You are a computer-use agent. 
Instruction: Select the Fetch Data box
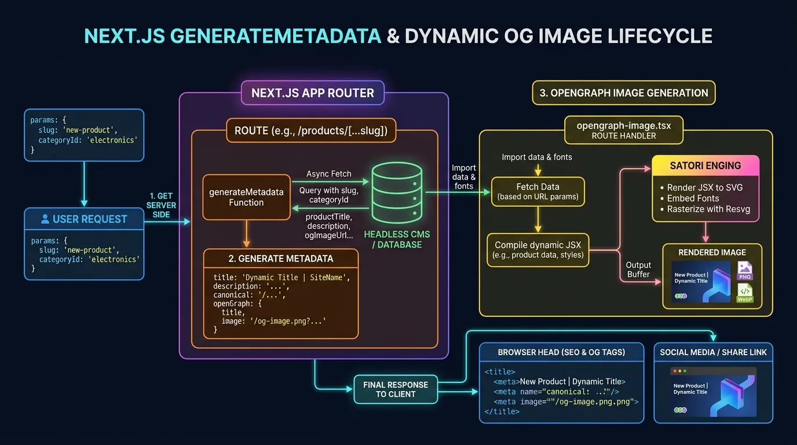(538, 192)
